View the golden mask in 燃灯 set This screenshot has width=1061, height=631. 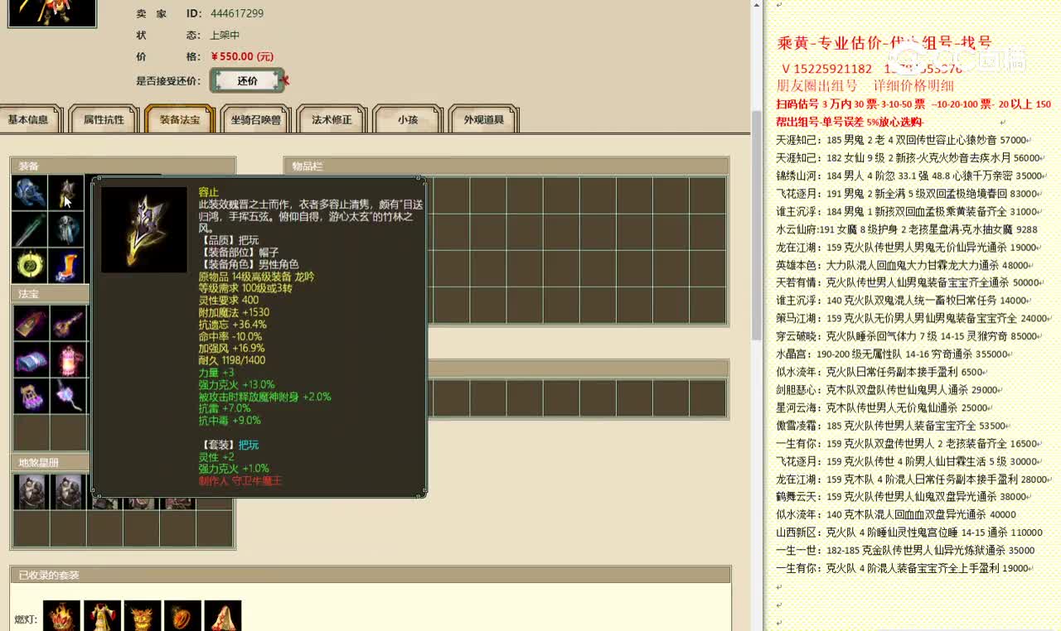142,617
